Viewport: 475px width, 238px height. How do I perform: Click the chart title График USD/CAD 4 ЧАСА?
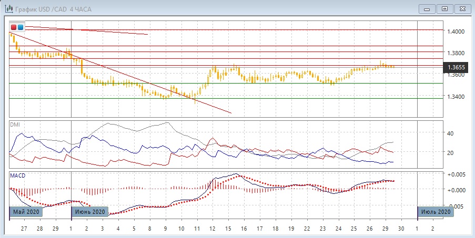(55, 9)
